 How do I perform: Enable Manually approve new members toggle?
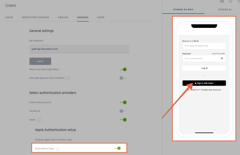coord(123,78)
